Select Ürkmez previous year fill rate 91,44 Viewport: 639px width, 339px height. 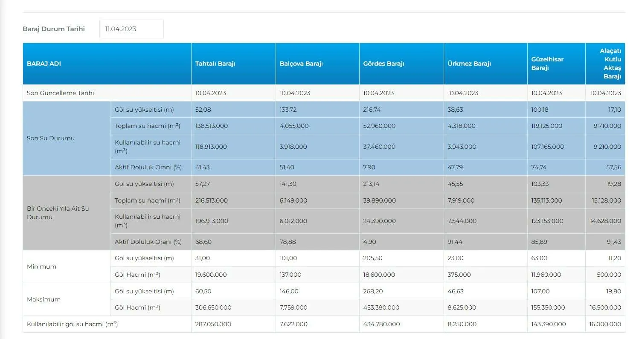click(455, 242)
